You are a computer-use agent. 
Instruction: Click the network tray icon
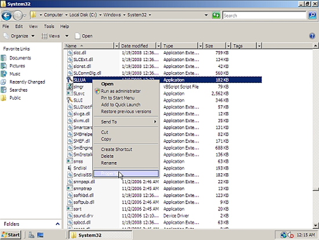283,235
